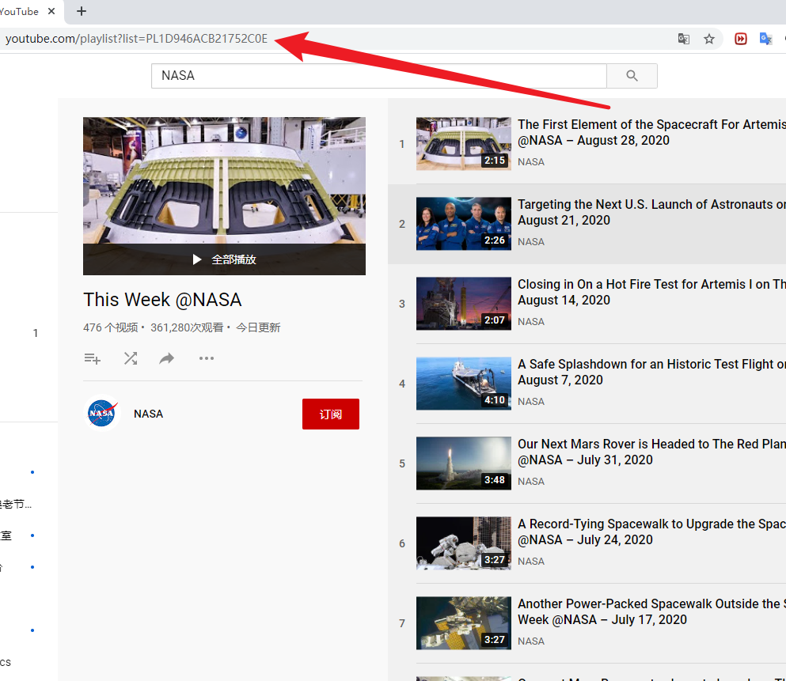Open 'The First Element of the Spacecraft' title
The width and height of the screenshot is (786, 681).
(x=651, y=132)
